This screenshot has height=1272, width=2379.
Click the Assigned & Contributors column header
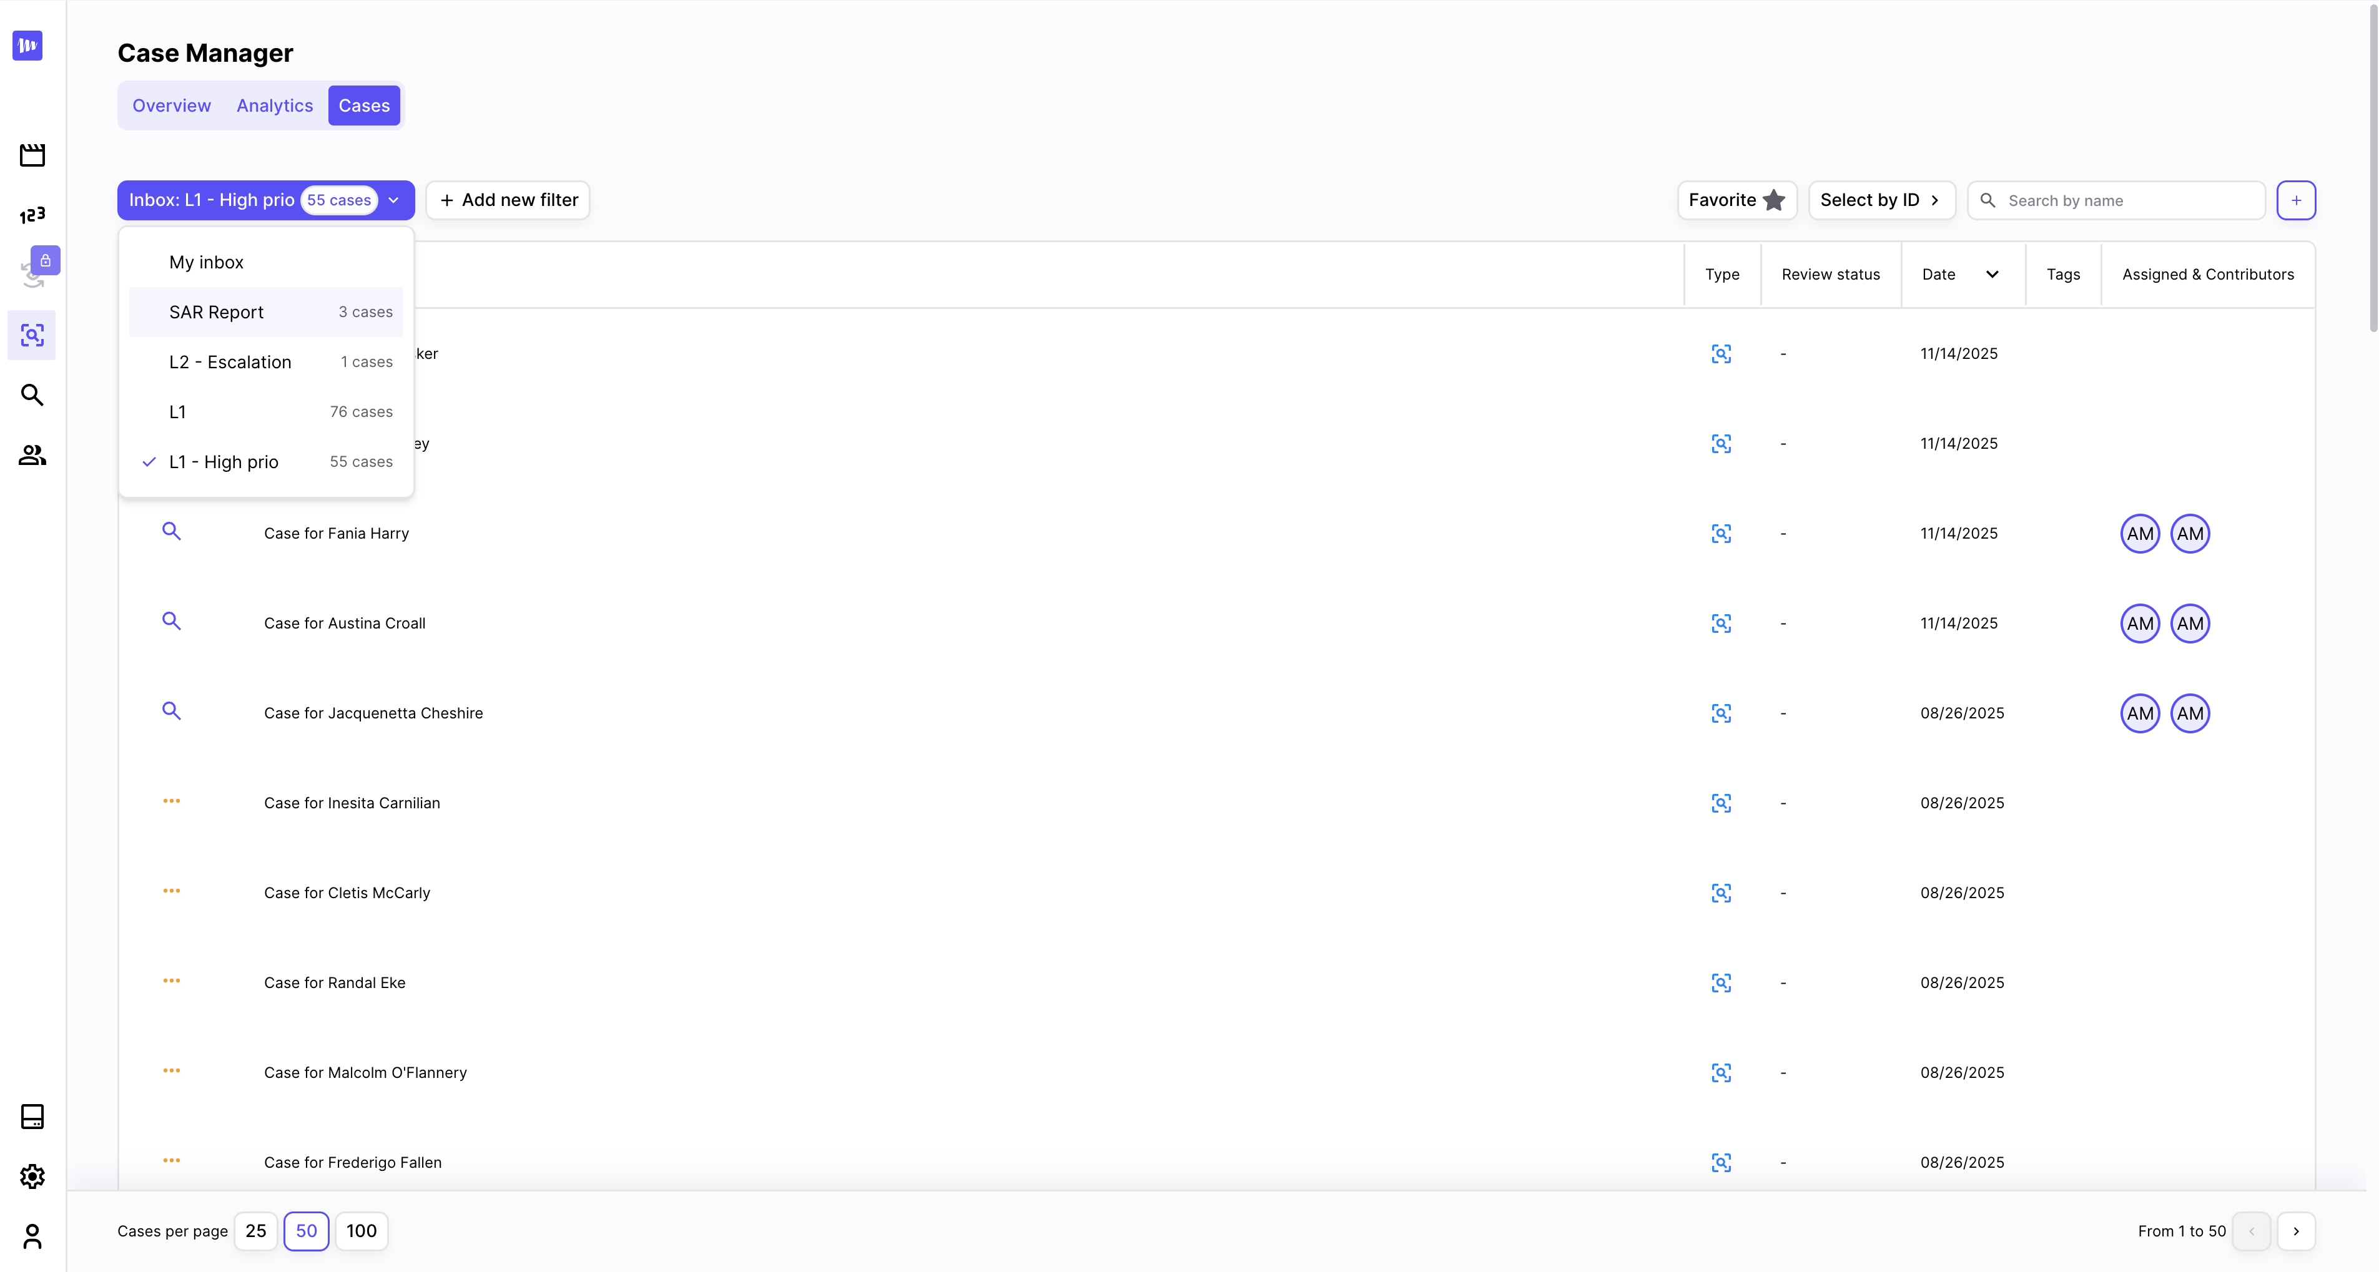2207,274
